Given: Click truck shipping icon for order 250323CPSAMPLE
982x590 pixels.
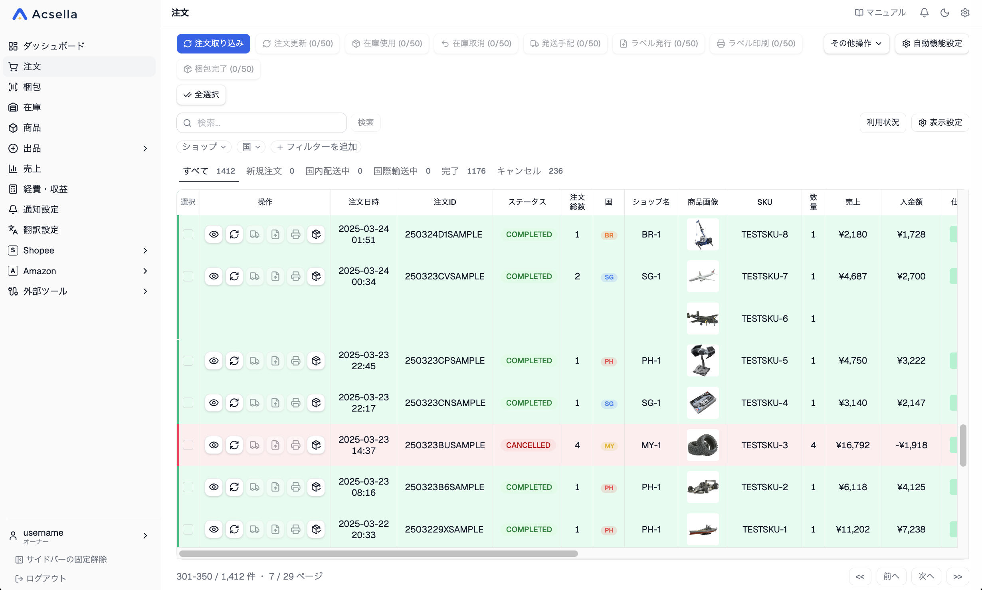Looking at the screenshot, I should pyautogui.click(x=255, y=360).
